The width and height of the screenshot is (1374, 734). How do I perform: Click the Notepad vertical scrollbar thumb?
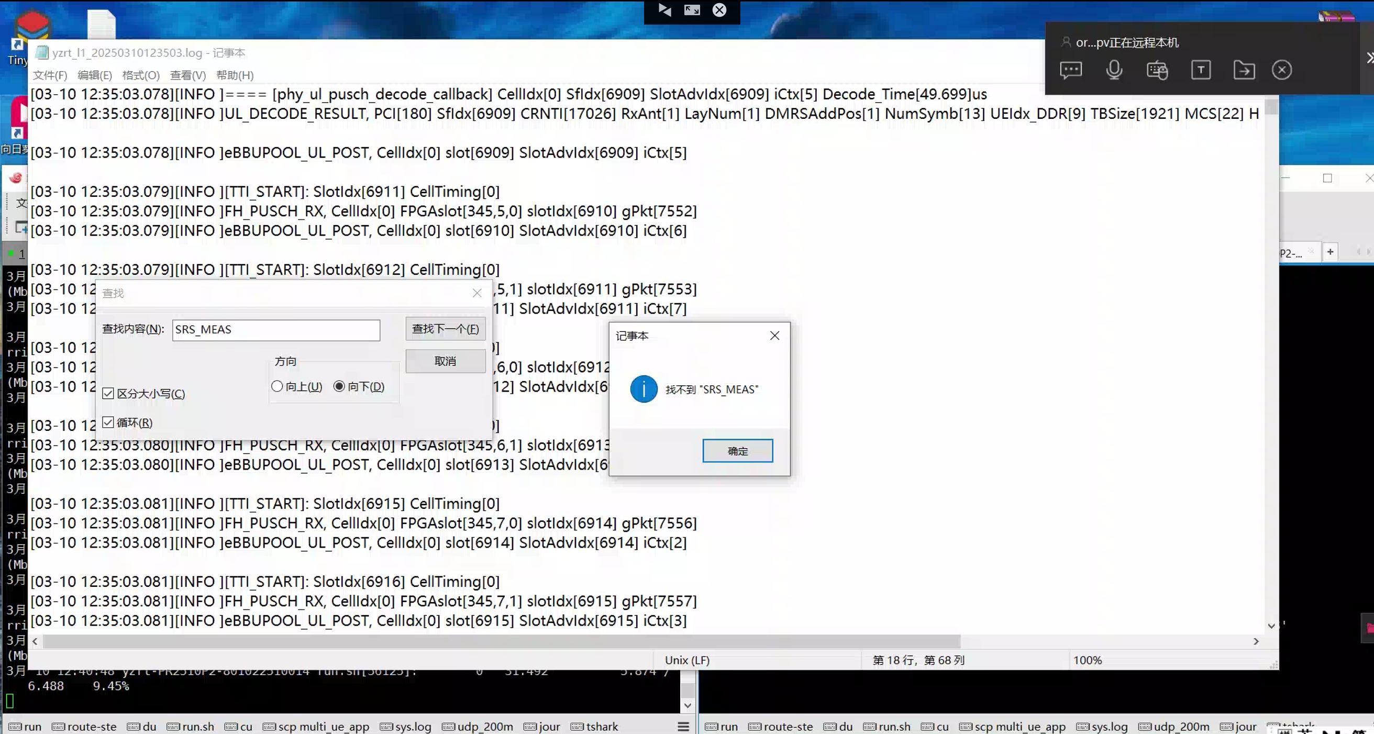(1271, 106)
